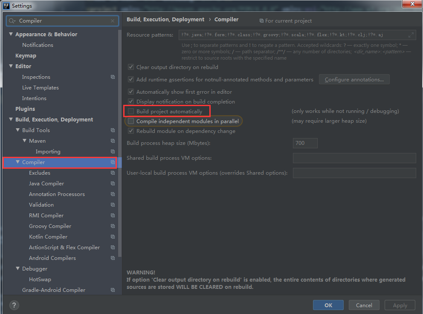Image resolution: width=423 pixels, height=314 pixels.
Task: Collapse the Build, Execution, Deployment arrow
Action: pos(11,119)
